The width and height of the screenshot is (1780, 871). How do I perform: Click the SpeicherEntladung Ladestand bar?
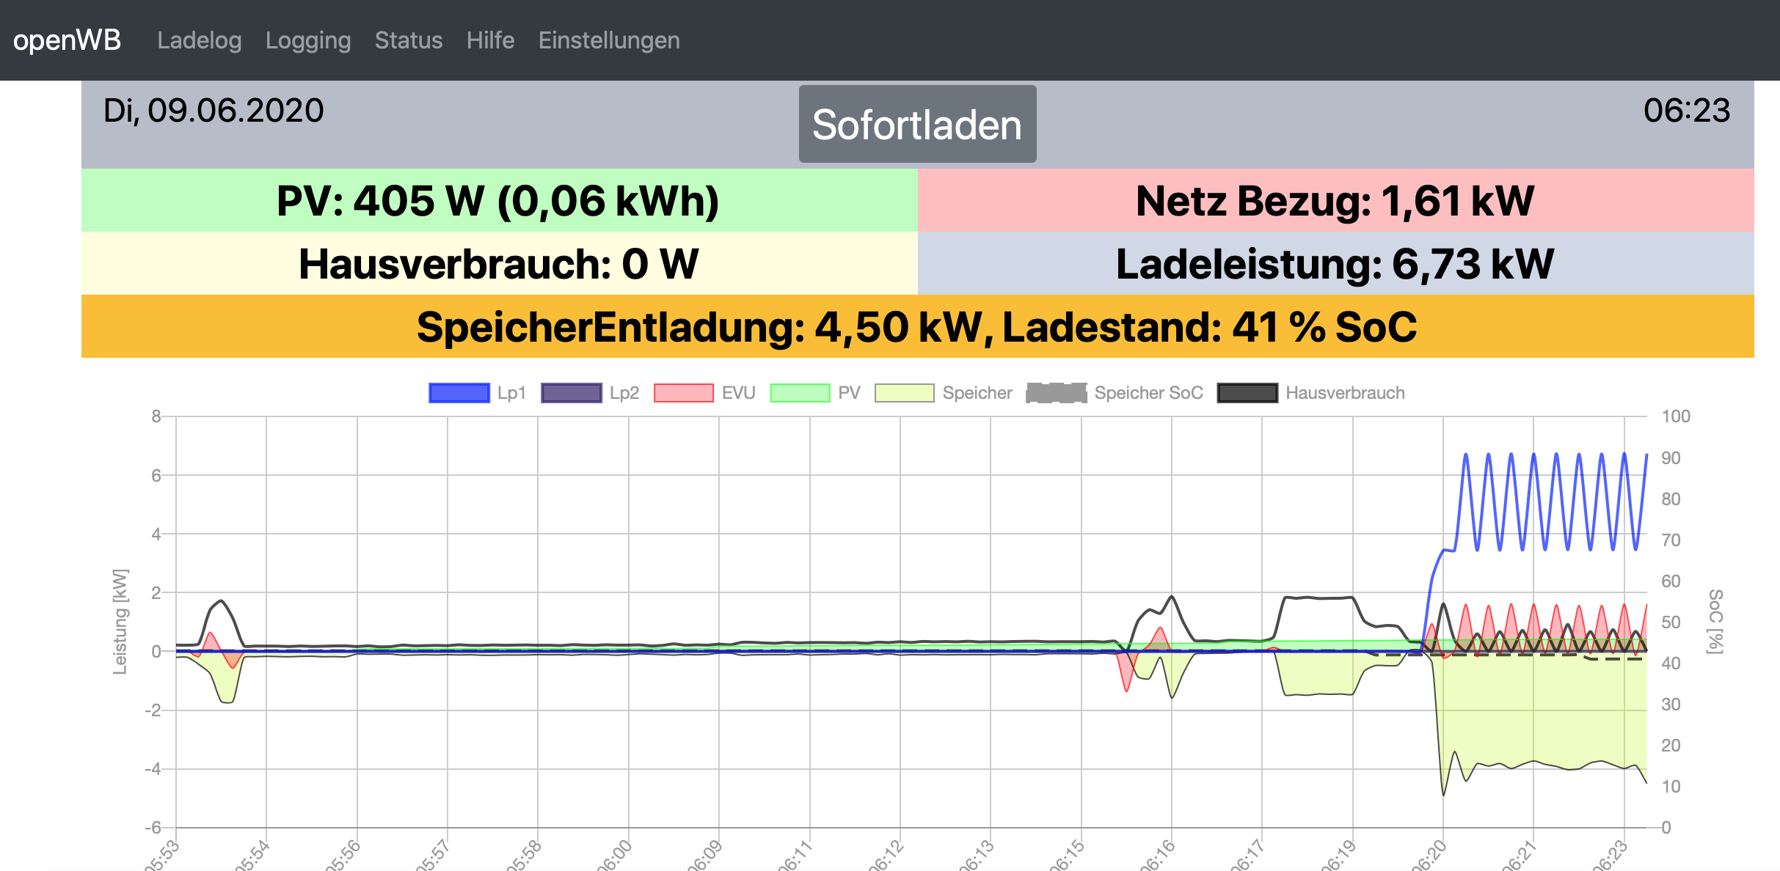[x=917, y=327]
